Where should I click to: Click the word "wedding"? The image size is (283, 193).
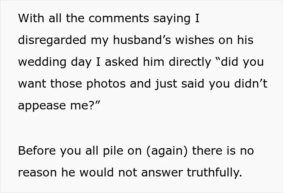point(42,62)
